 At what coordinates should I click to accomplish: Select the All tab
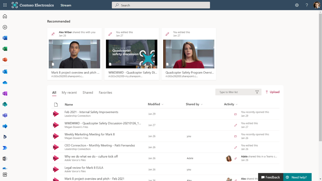54,92
